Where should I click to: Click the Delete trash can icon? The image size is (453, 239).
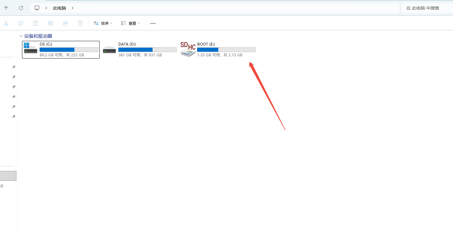coord(80,23)
